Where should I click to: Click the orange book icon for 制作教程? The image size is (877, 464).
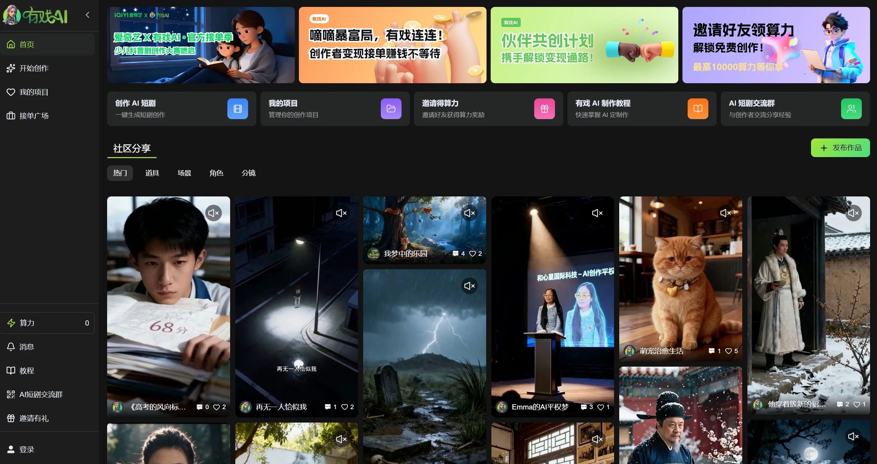tap(698, 109)
